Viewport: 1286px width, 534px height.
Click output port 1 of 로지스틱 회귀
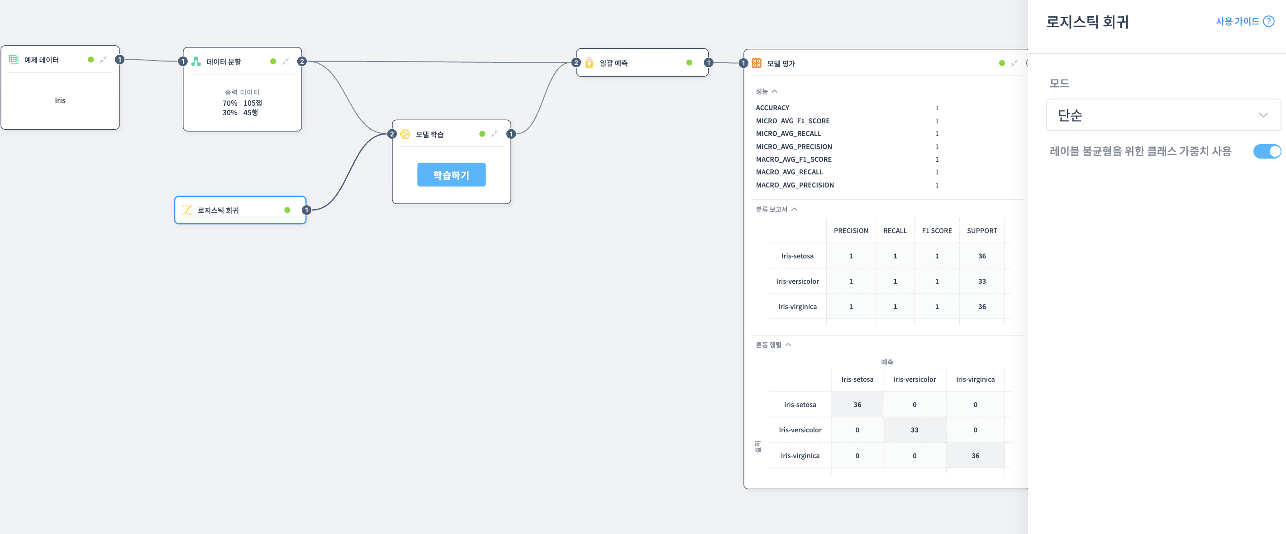pos(306,210)
